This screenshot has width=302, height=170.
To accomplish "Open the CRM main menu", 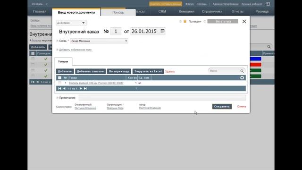I will click(x=162, y=11).
